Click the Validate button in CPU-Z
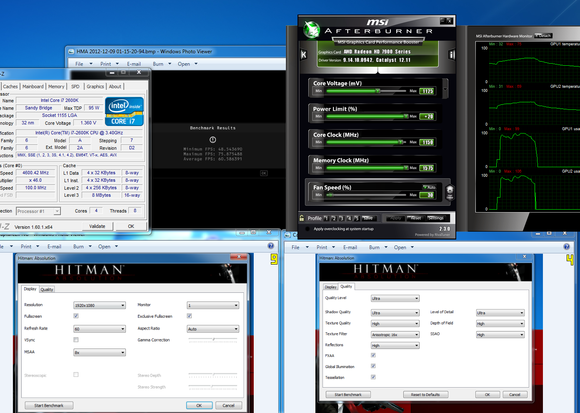This screenshot has width=580, height=413. coord(97,226)
